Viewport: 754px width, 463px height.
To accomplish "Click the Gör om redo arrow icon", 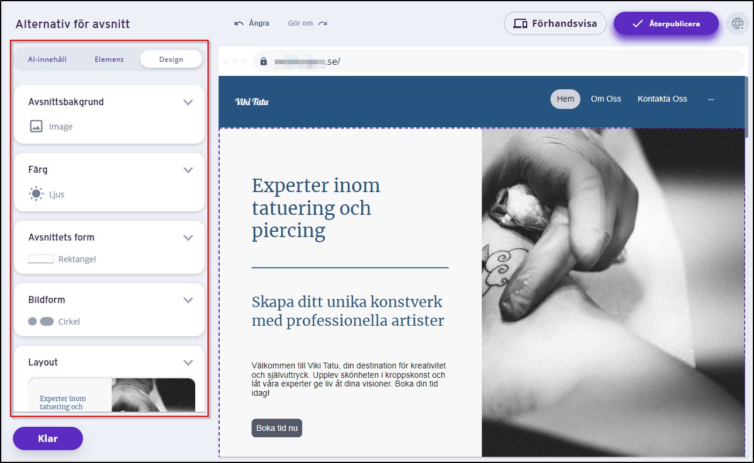I will [x=323, y=23].
